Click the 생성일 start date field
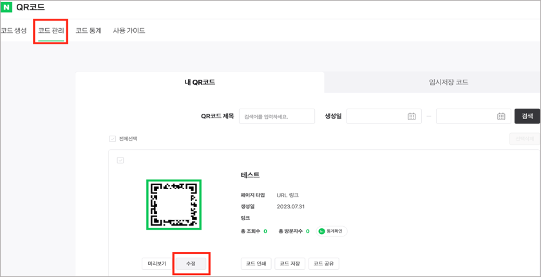The height and width of the screenshot is (277, 541). click(384, 116)
